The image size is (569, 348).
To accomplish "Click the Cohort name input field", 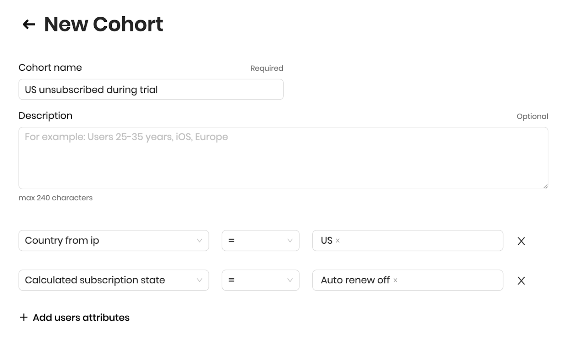I will [x=151, y=89].
